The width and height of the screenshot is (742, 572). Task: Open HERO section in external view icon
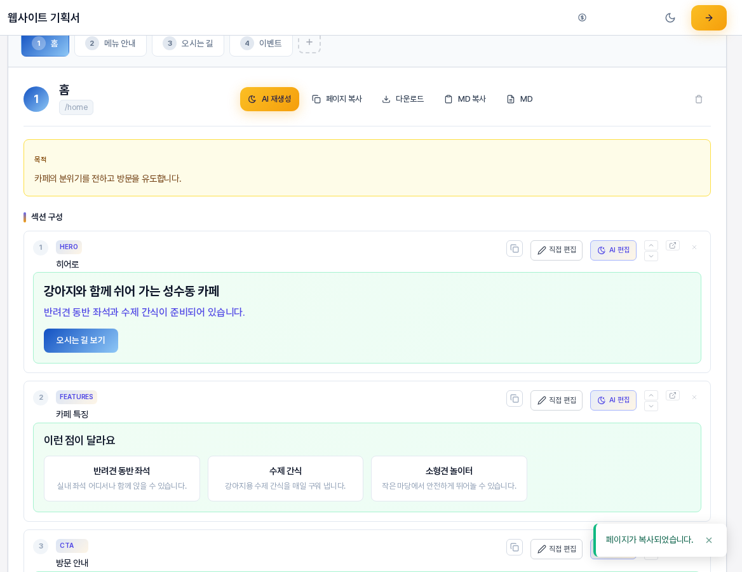(672, 245)
